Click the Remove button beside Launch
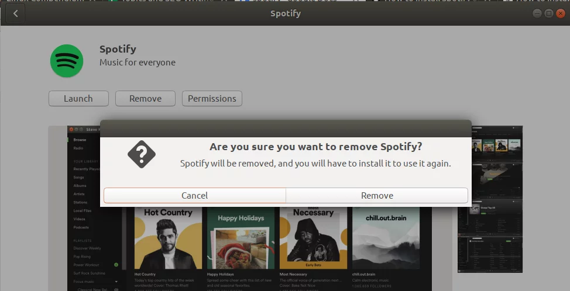570x291 pixels. [145, 98]
